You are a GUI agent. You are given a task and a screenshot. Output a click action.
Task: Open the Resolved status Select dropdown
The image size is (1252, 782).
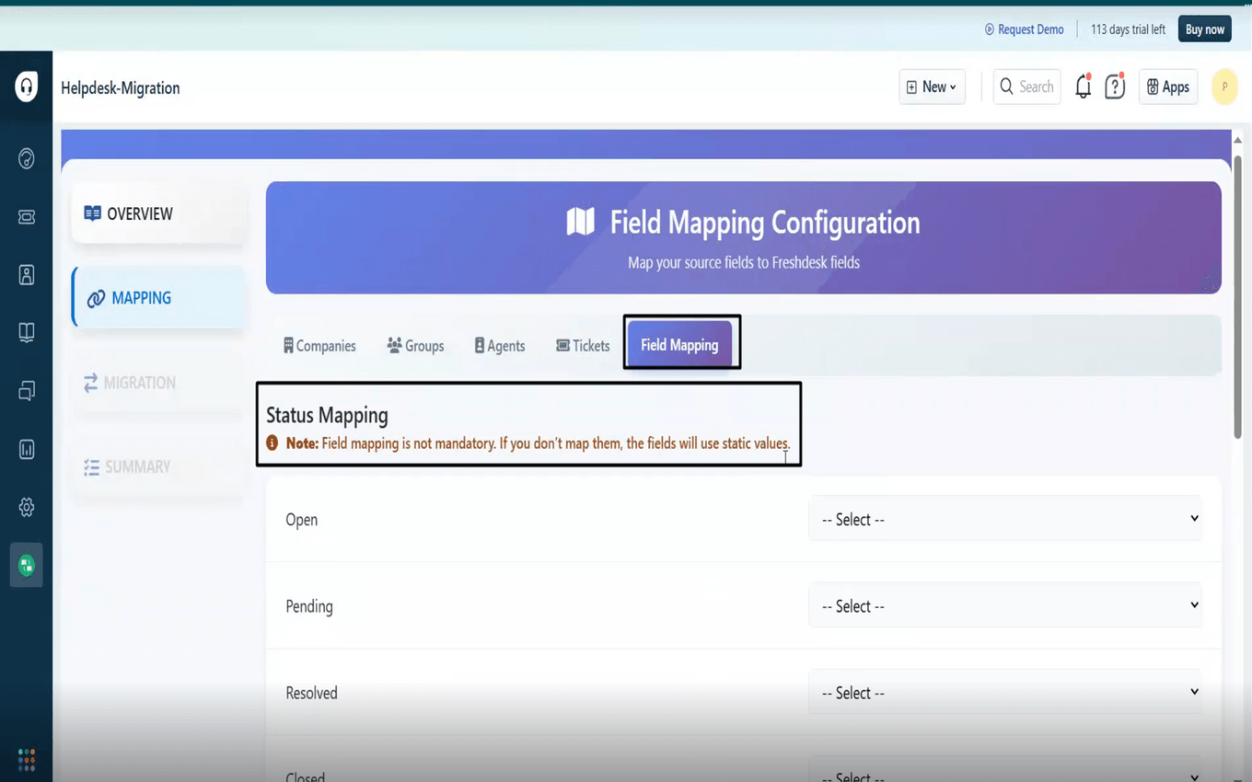(1005, 692)
